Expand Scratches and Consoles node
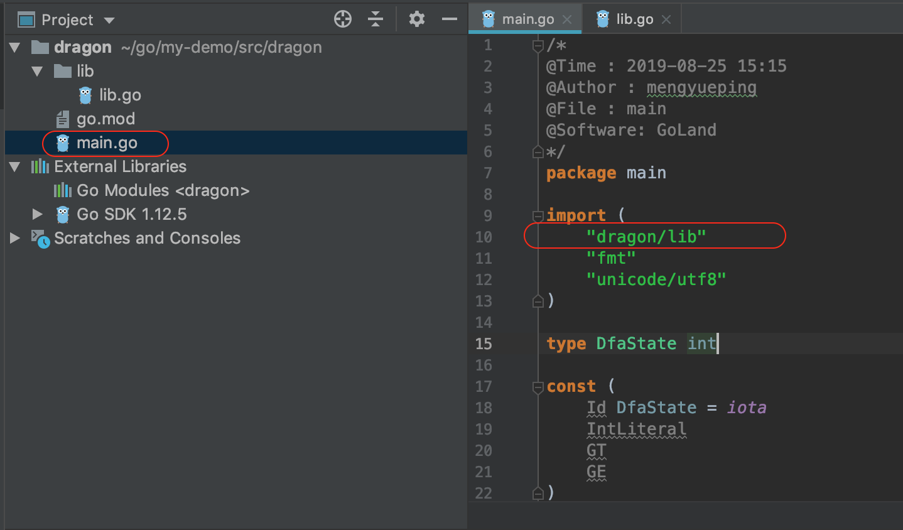 point(15,238)
